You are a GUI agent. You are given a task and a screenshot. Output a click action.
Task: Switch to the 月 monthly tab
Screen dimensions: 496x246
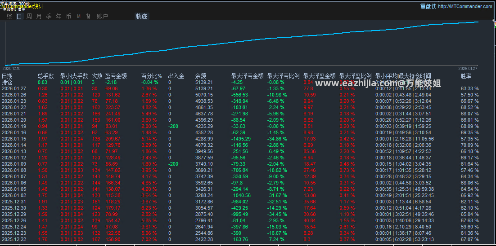pos(39,17)
